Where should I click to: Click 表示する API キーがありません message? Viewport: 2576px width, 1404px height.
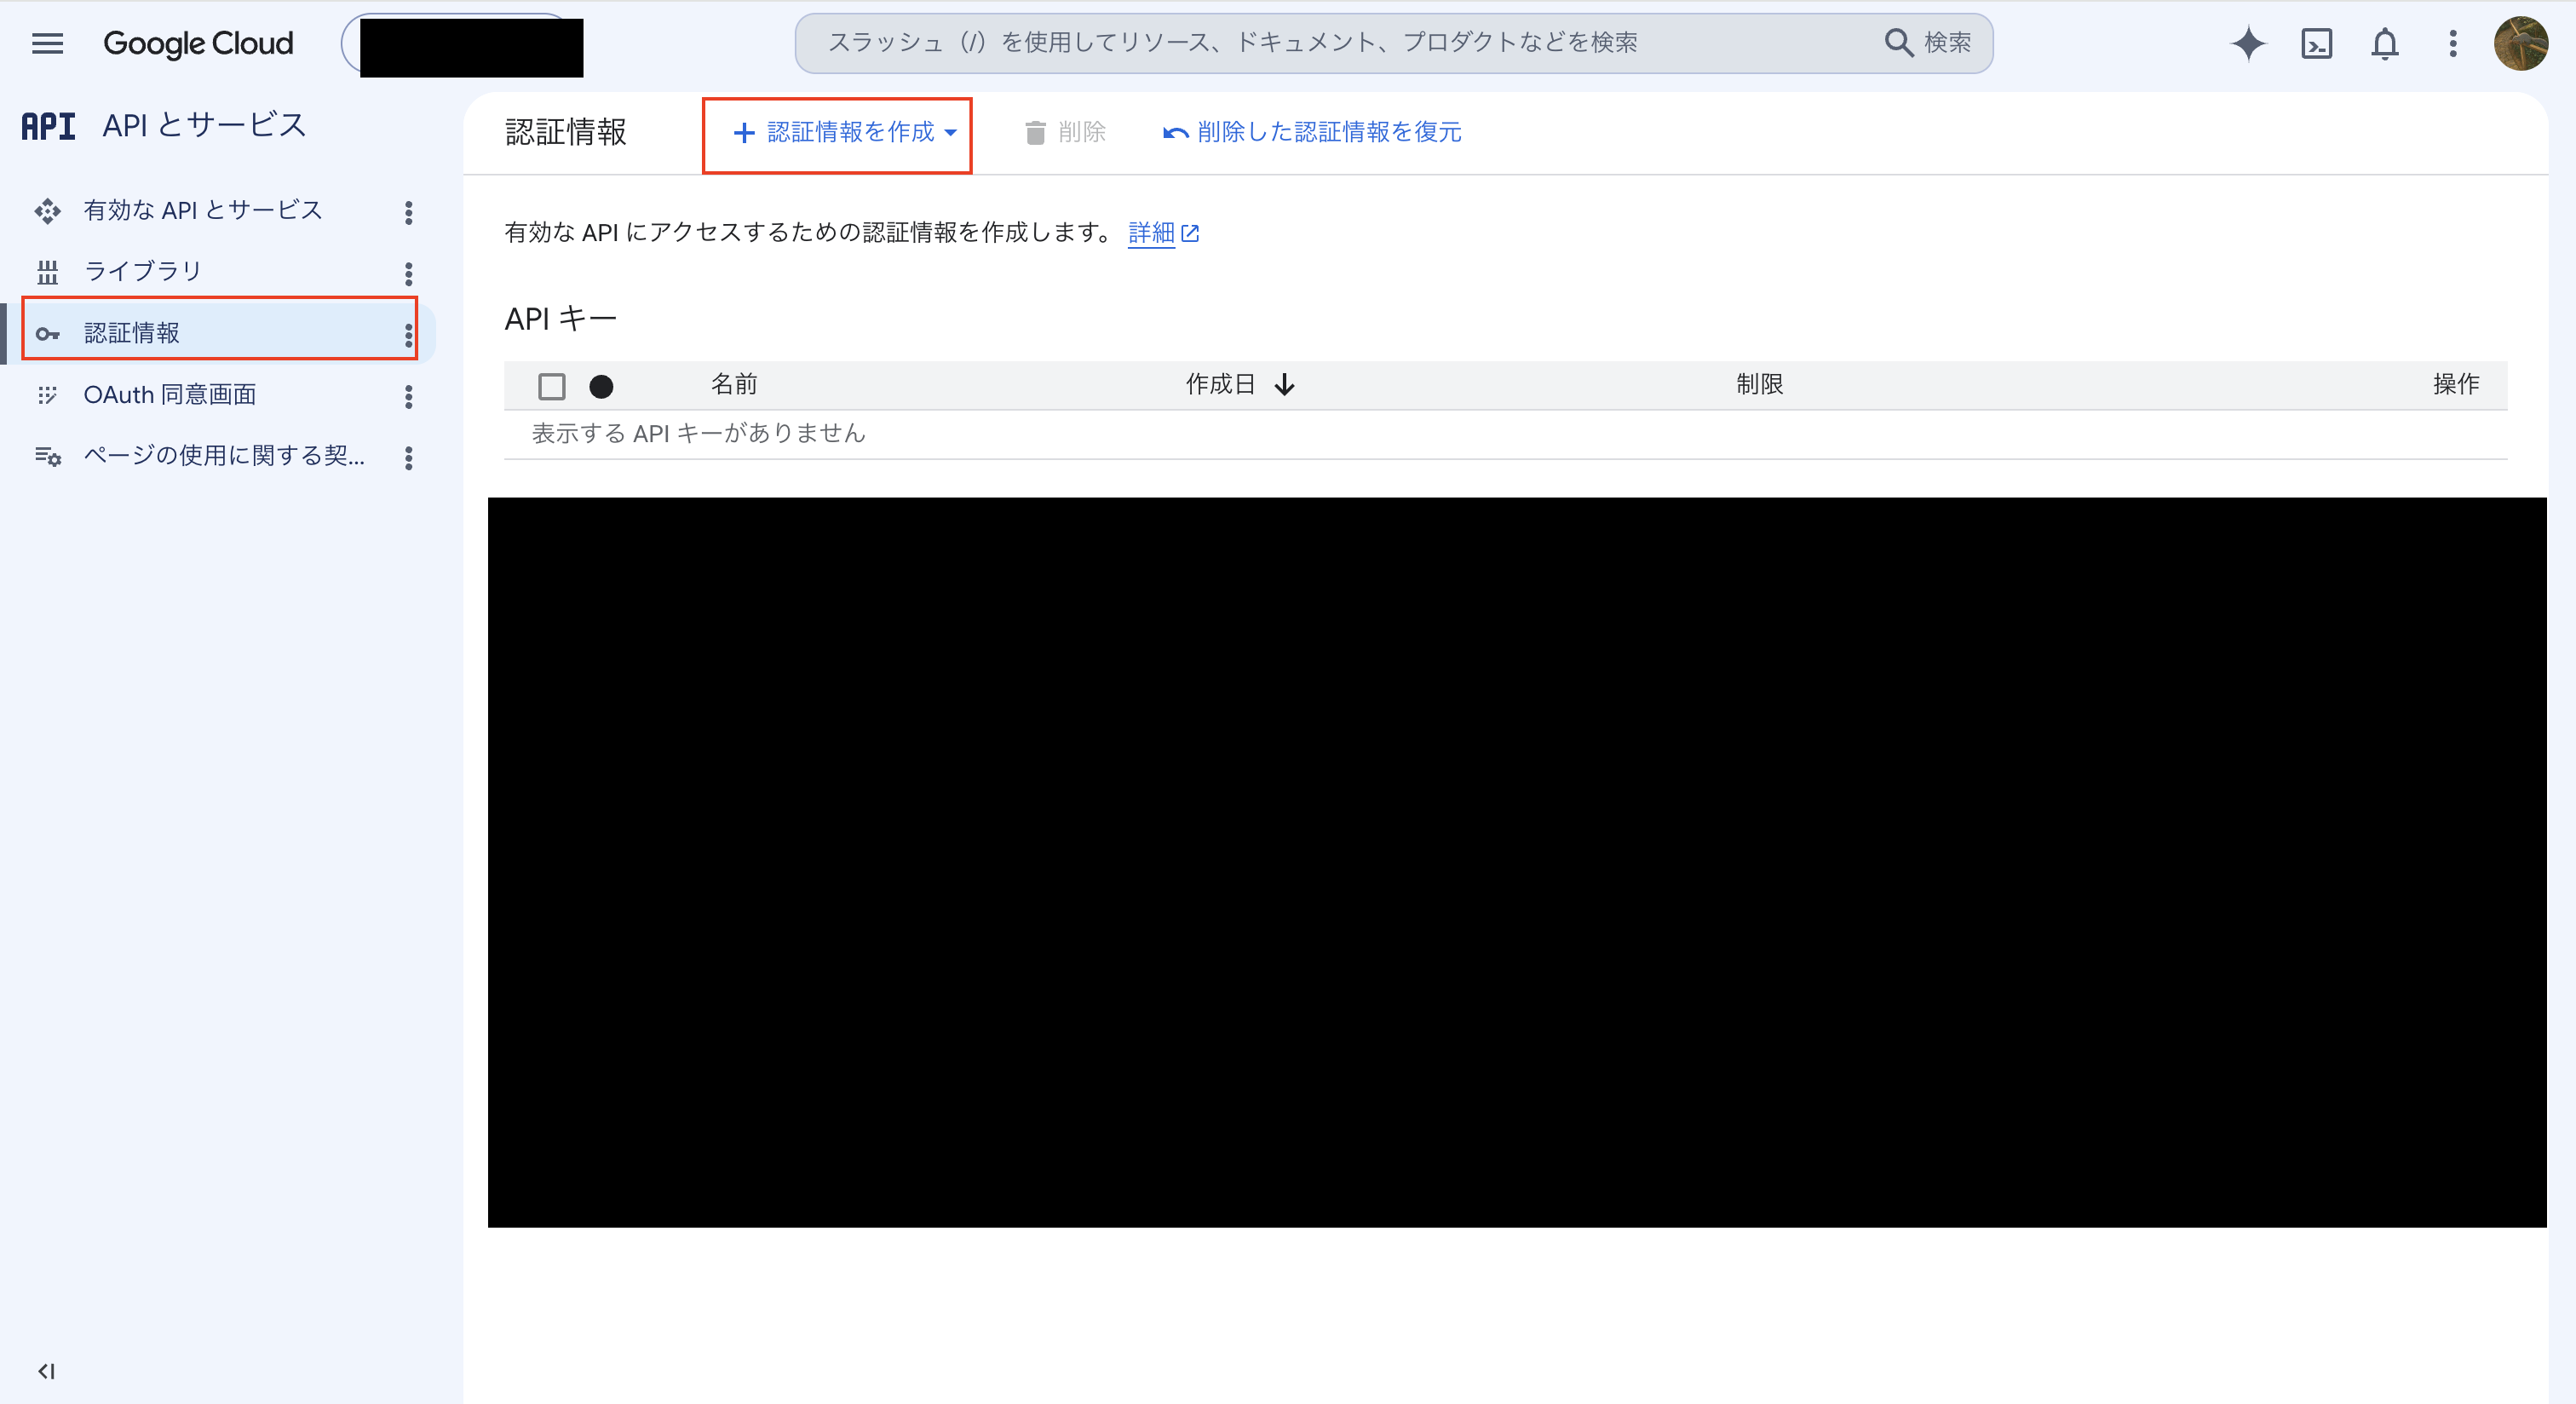coord(698,433)
